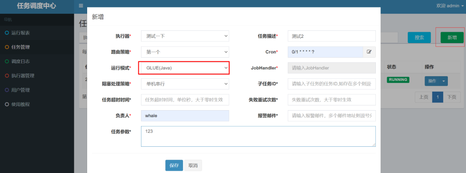Click the 用户管理 sidebar circle icon
This screenshot has width=466, height=173.
[x=6, y=90]
